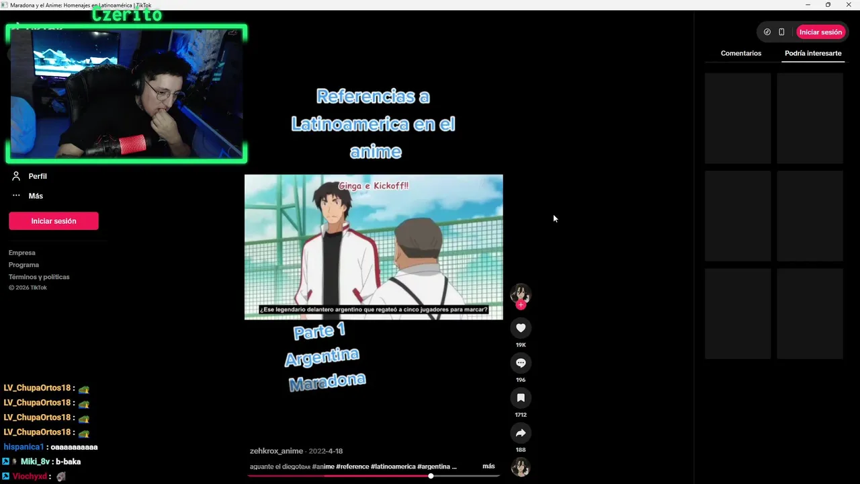Expand the Programa footer section
860x484 pixels.
click(24, 265)
